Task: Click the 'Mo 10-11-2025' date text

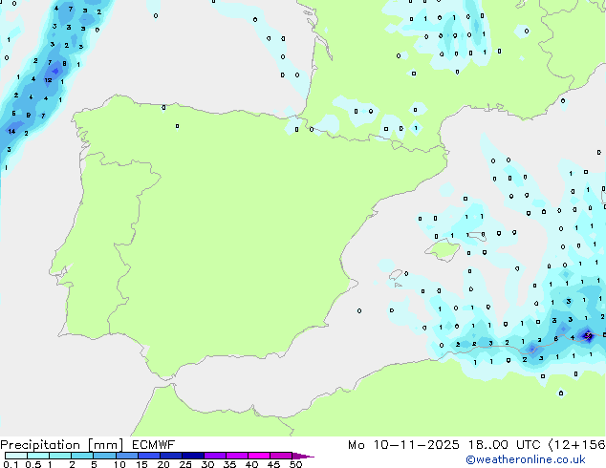Action: click(403, 445)
